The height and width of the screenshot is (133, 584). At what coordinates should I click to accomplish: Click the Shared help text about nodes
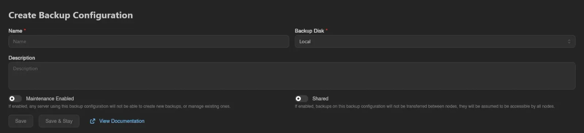[425, 106]
